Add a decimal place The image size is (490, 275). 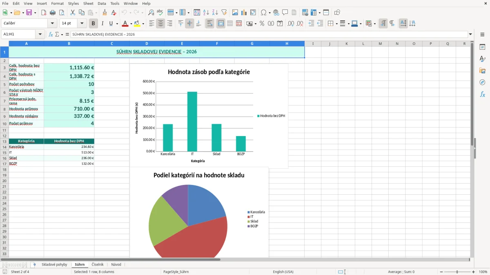coord(291,24)
